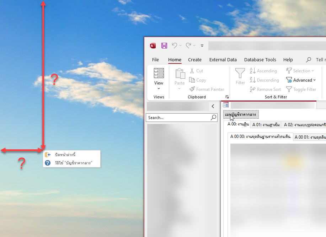Redo the last action
Image resolution: width=326 pixels, height=237 pixels.
(188, 46)
